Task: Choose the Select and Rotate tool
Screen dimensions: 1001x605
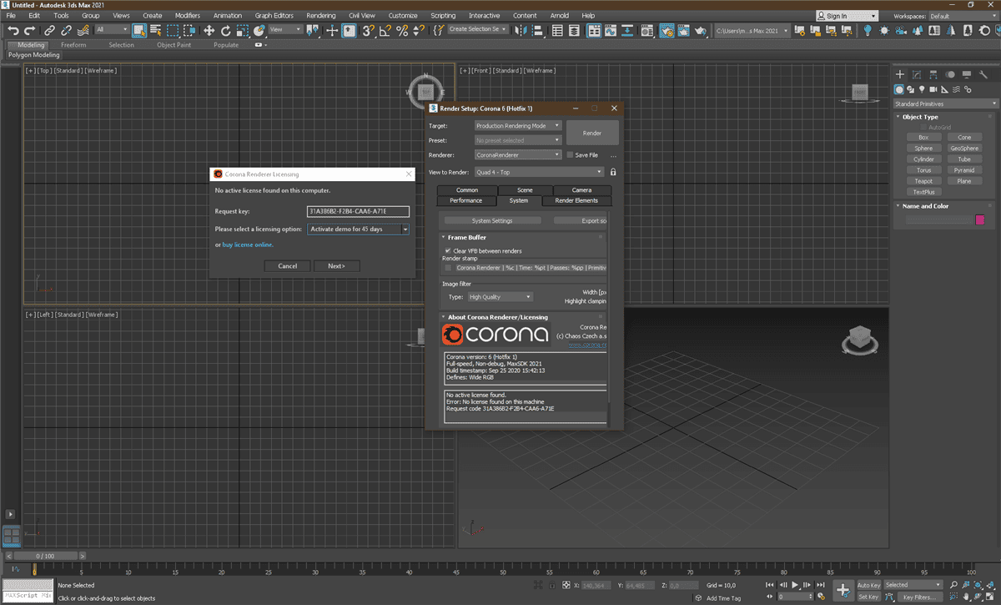Action: click(225, 30)
